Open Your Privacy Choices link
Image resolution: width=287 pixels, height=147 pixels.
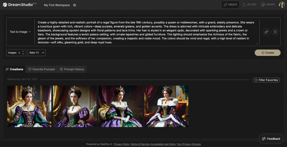[189, 144]
